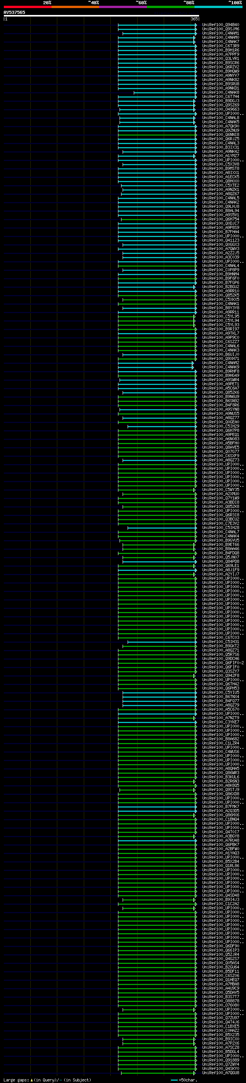
Task: Open hit UniRef100_Q9SJM6
Action: (220, 29)
